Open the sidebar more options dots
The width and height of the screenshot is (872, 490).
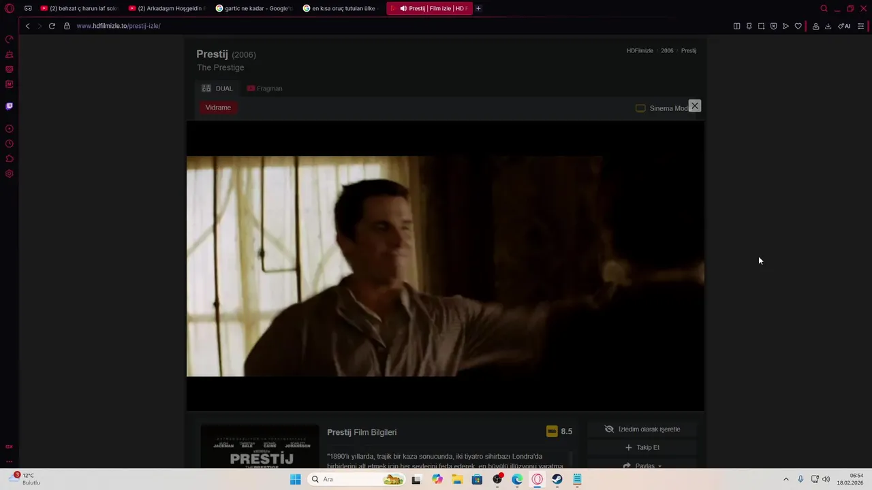coord(10,461)
